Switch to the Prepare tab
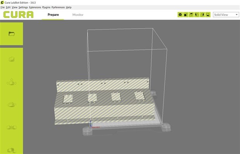The width and height of the screenshot is (240, 154). coord(53,15)
